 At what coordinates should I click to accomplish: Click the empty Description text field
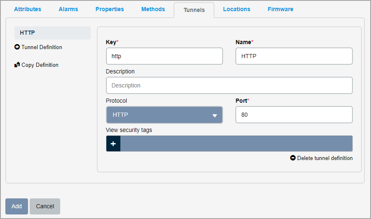click(x=229, y=85)
